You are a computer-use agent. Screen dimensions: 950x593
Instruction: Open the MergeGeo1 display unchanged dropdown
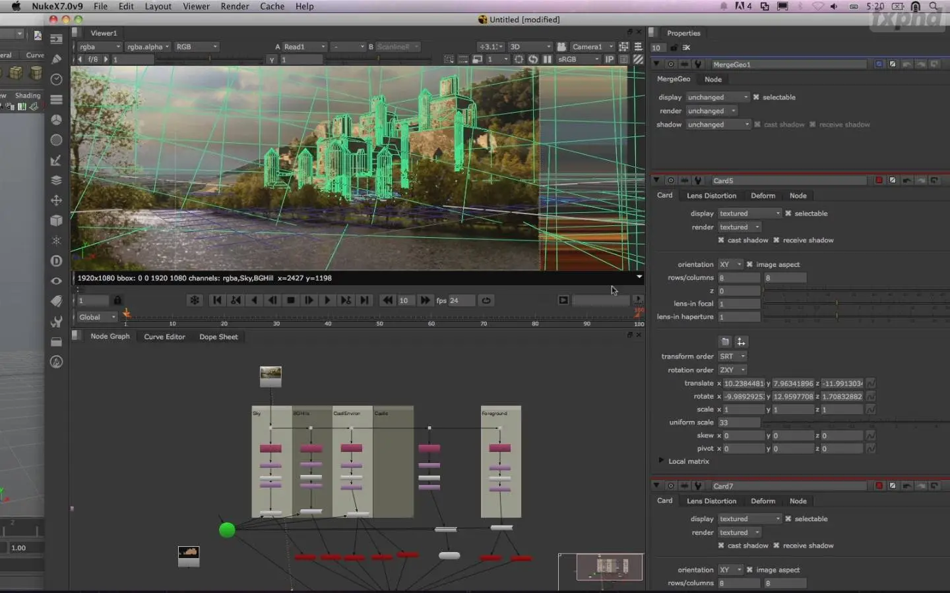coord(718,98)
